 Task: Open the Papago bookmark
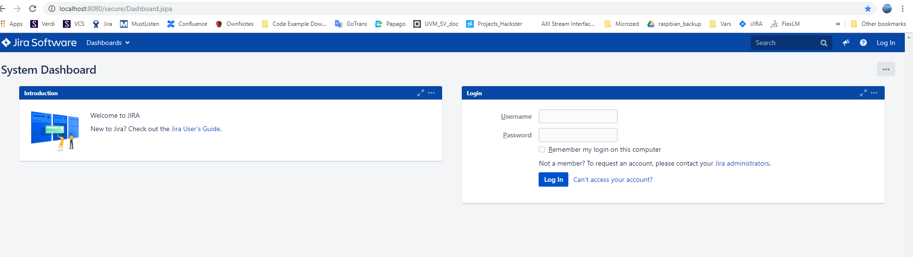[x=390, y=24]
